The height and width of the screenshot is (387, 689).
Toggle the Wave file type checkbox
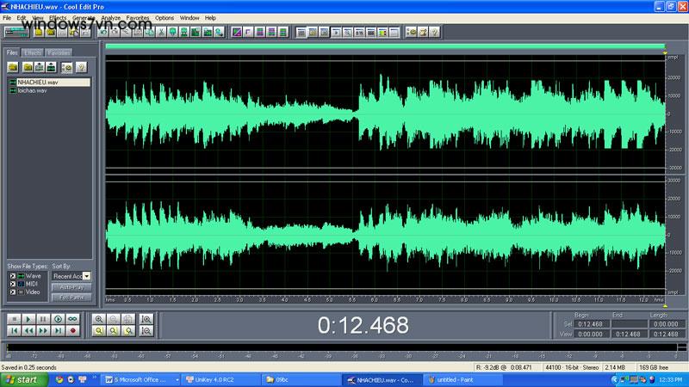[12, 276]
